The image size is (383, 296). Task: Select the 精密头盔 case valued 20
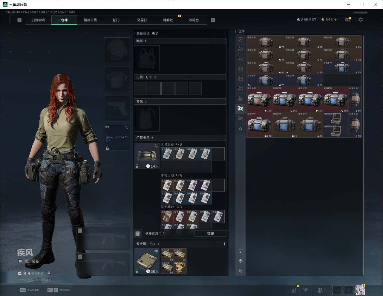click(304, 67)
